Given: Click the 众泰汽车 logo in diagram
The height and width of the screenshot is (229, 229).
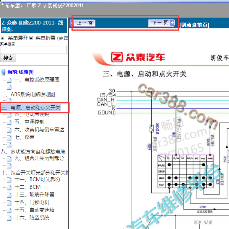Looking at the screenshot, I should coord(138,57).
